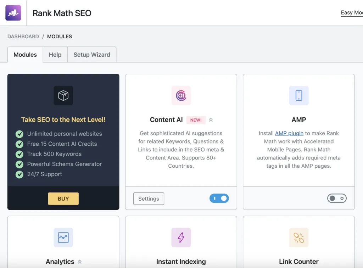Click the green checkmark beside Unlimited personal websites

pos(19,134)
